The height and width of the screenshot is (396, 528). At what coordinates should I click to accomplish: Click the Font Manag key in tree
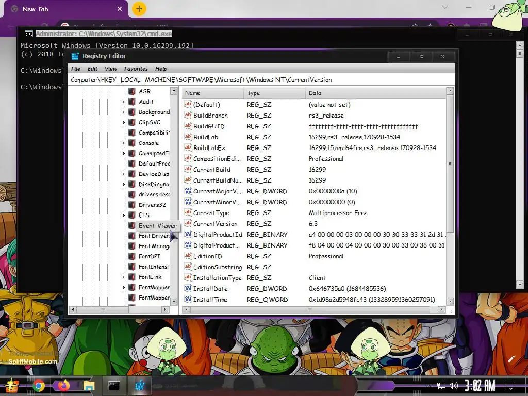coord(154,246)
